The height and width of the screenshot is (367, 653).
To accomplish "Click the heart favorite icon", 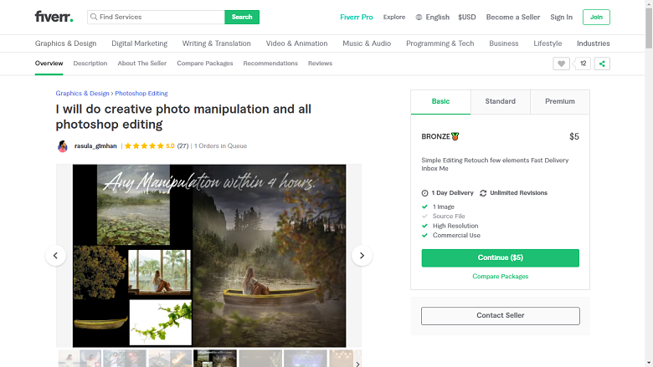I will coord(561,64).
